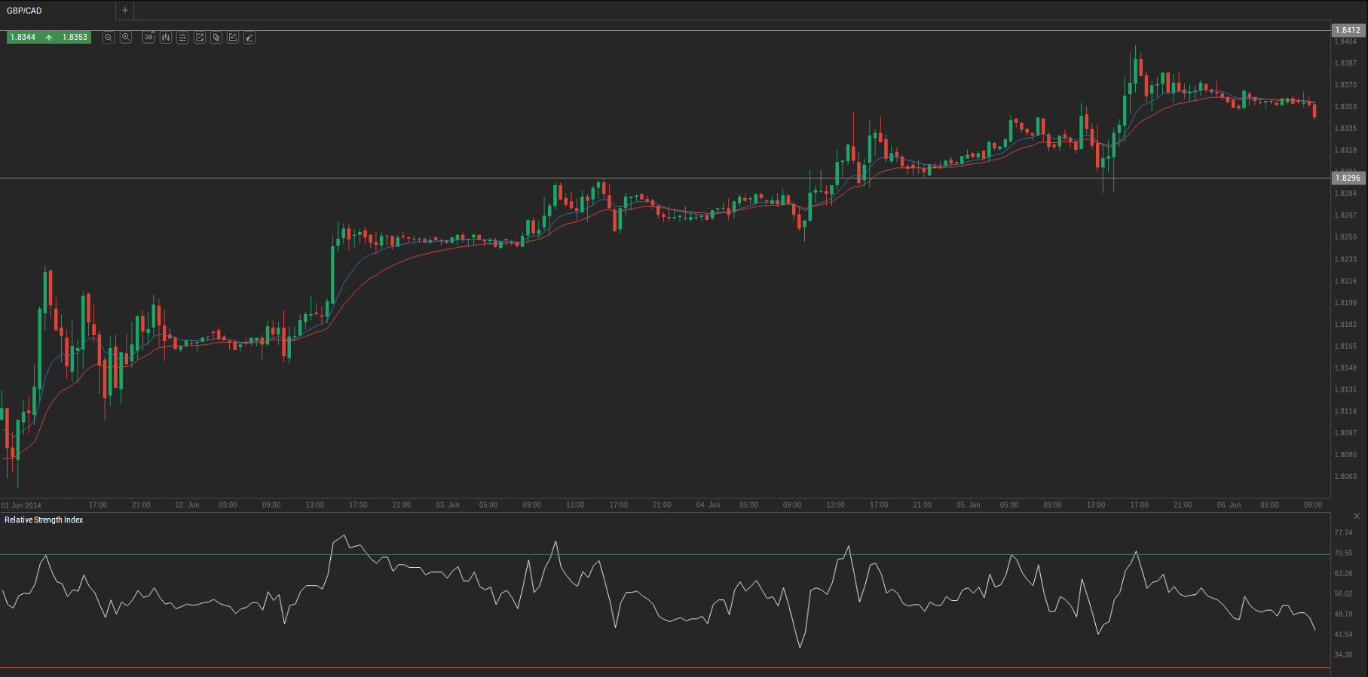Click the '02. Jun' date label
Screen dimensions: 1368x677
pyautogui.click(x=188, y=505)
